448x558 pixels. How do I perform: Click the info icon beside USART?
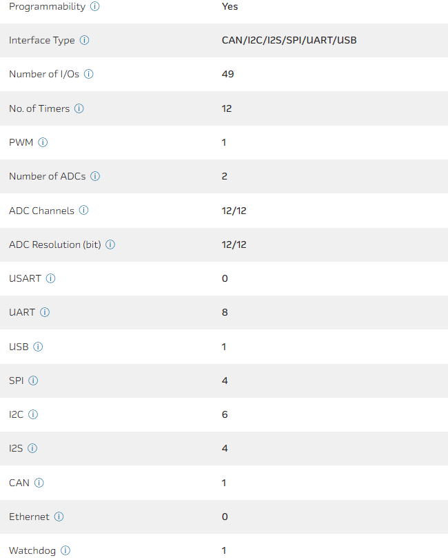[x=51, y=278]
